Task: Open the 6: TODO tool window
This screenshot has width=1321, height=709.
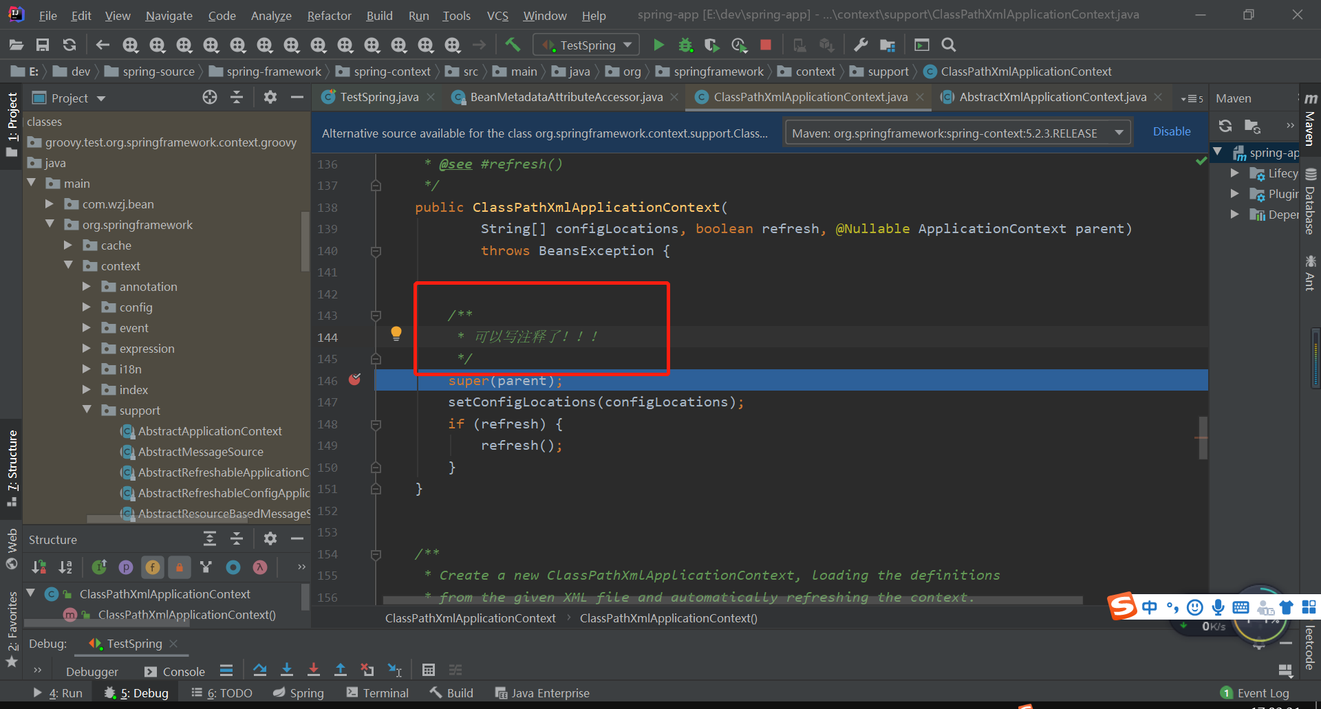Action: (222, 692)
